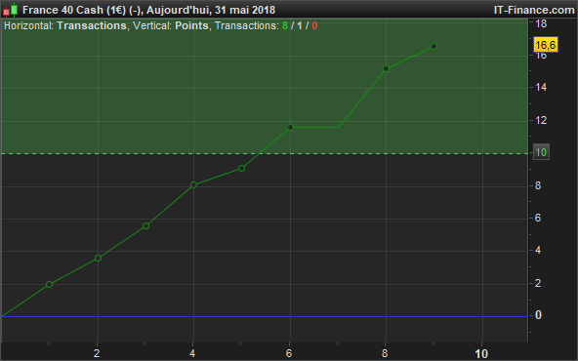Click the IT-Finance.com link
The width and height of the screenshot is (578, 361).
[534, 10]
